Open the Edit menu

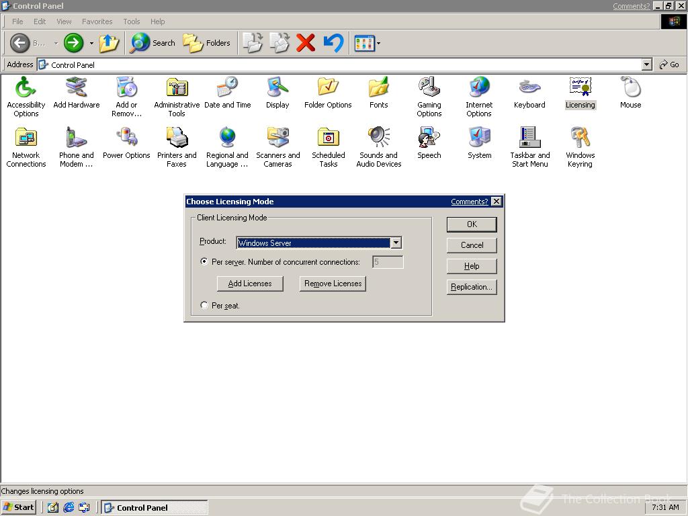click(x=40, y=21)
